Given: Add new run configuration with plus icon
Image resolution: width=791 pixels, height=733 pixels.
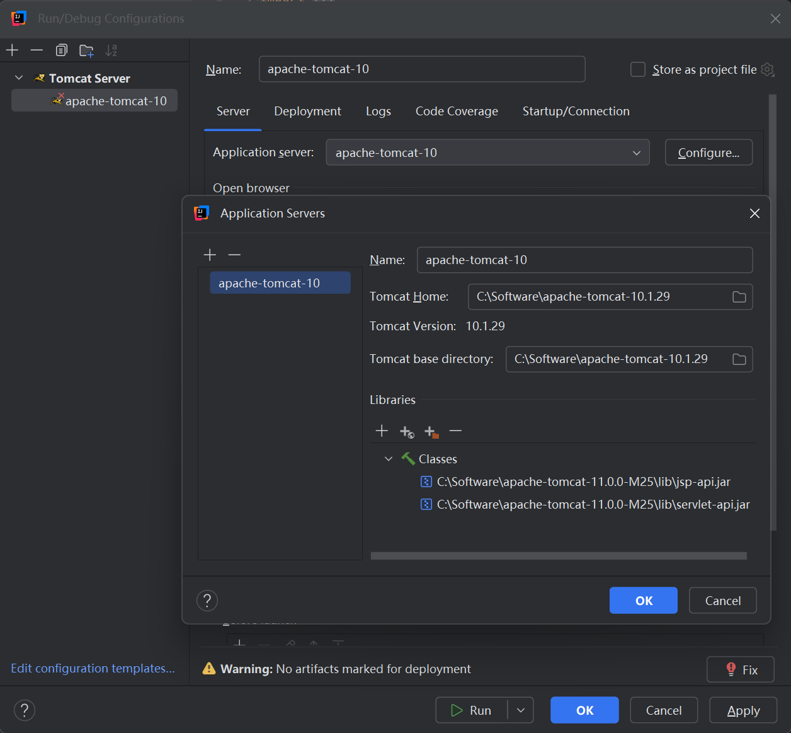Looking at the screenshot, I should tap(13, 50).
